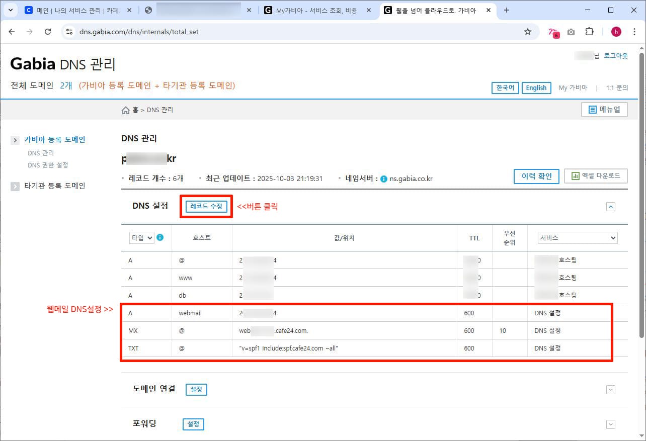
Task: Switch to the 'My가비아' tab
Action: (317, 10)
